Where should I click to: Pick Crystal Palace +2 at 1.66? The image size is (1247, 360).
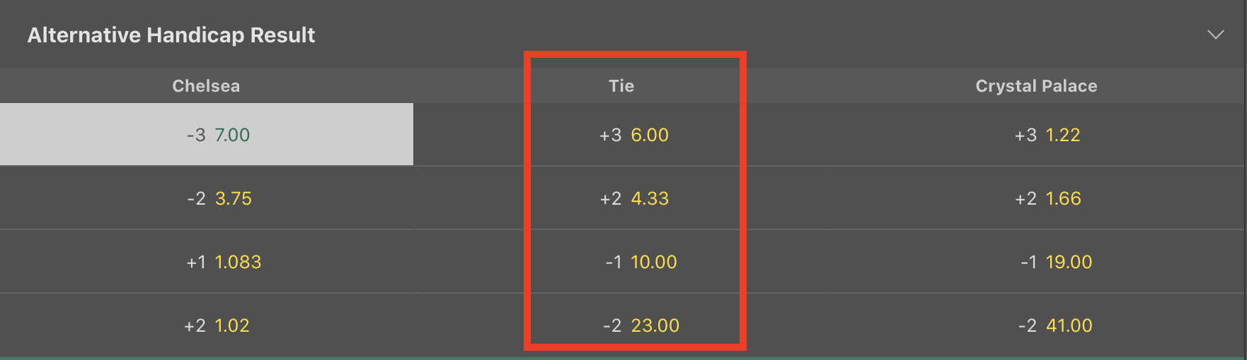coord(1038,198)
